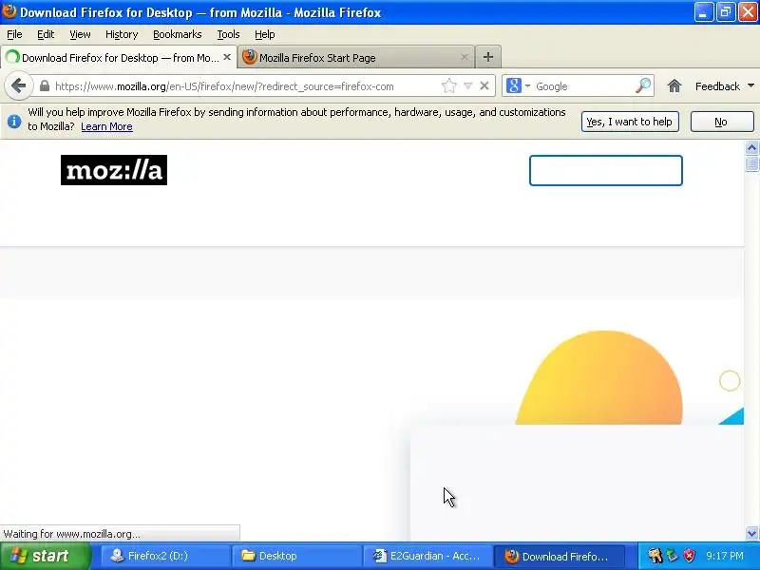The image size is (760, 570).
Task: Focus the blue outlined field on page
Action: [606, 171]
